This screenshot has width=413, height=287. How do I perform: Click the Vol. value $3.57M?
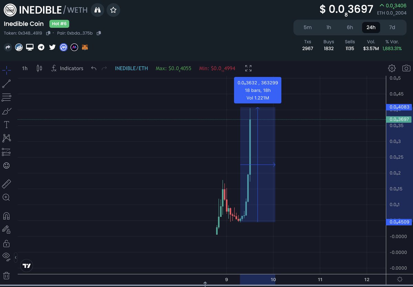tap(371, 48)
